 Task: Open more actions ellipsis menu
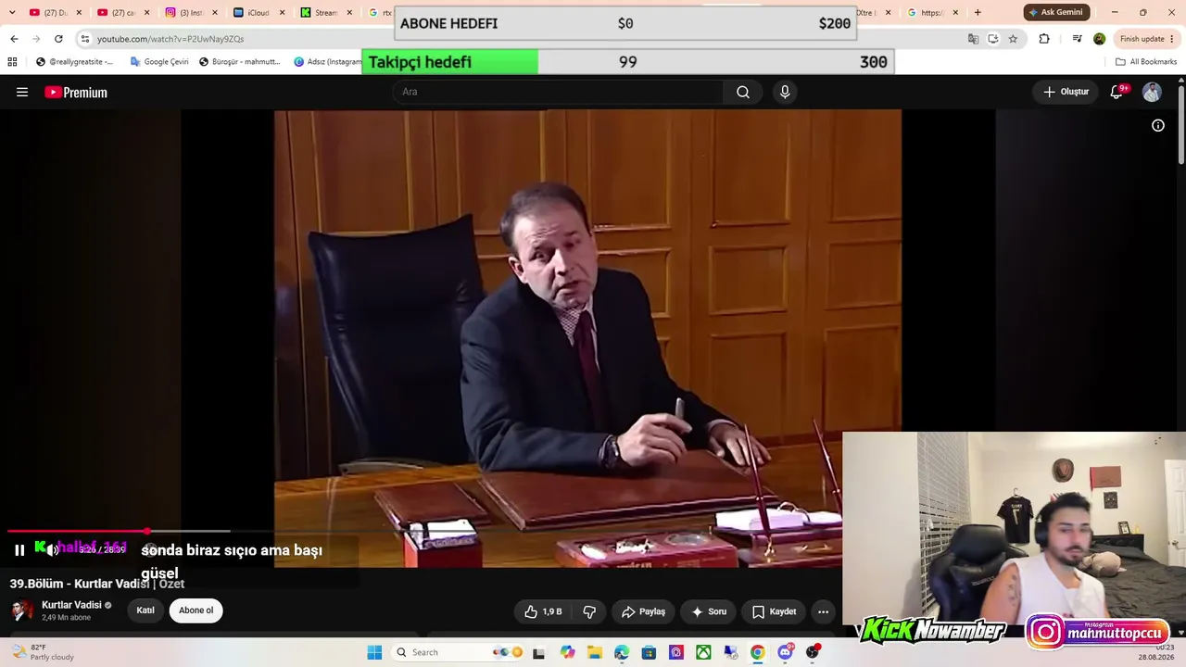(823, 611)
